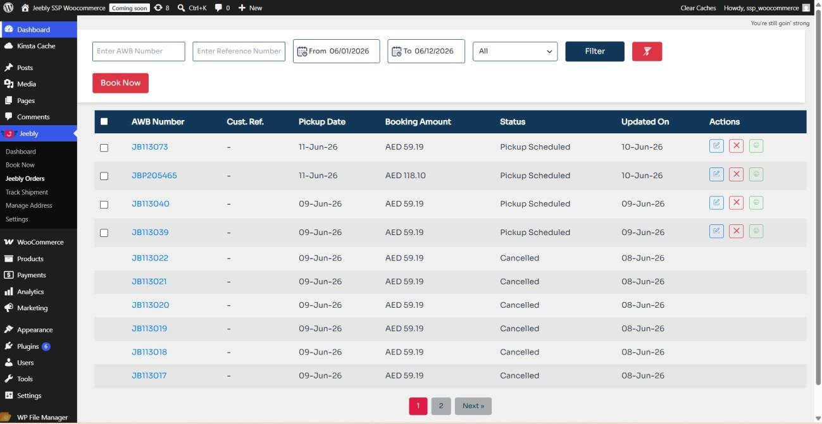Image resolution: width=822 pixels, height=424 pixels.
Task: Print shipment JB113073 with the green icon
Action: point(756,146)
